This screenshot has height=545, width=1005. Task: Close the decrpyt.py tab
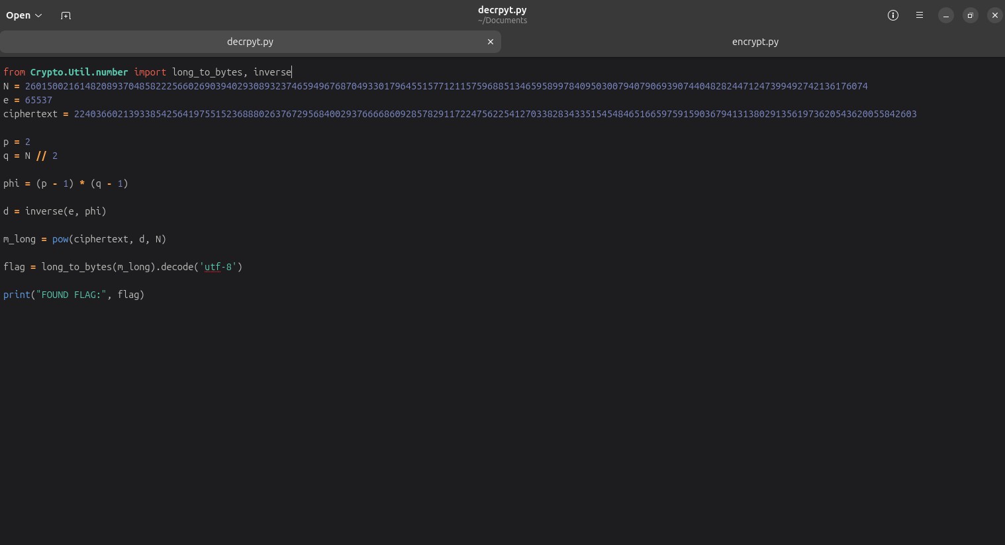pyautogui.click(x=491, y=42)
